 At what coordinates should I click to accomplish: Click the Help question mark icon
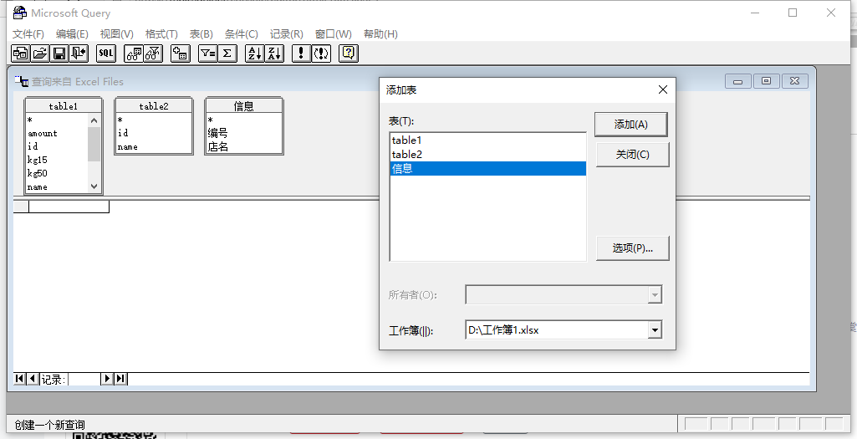click(x=349, y=53)
